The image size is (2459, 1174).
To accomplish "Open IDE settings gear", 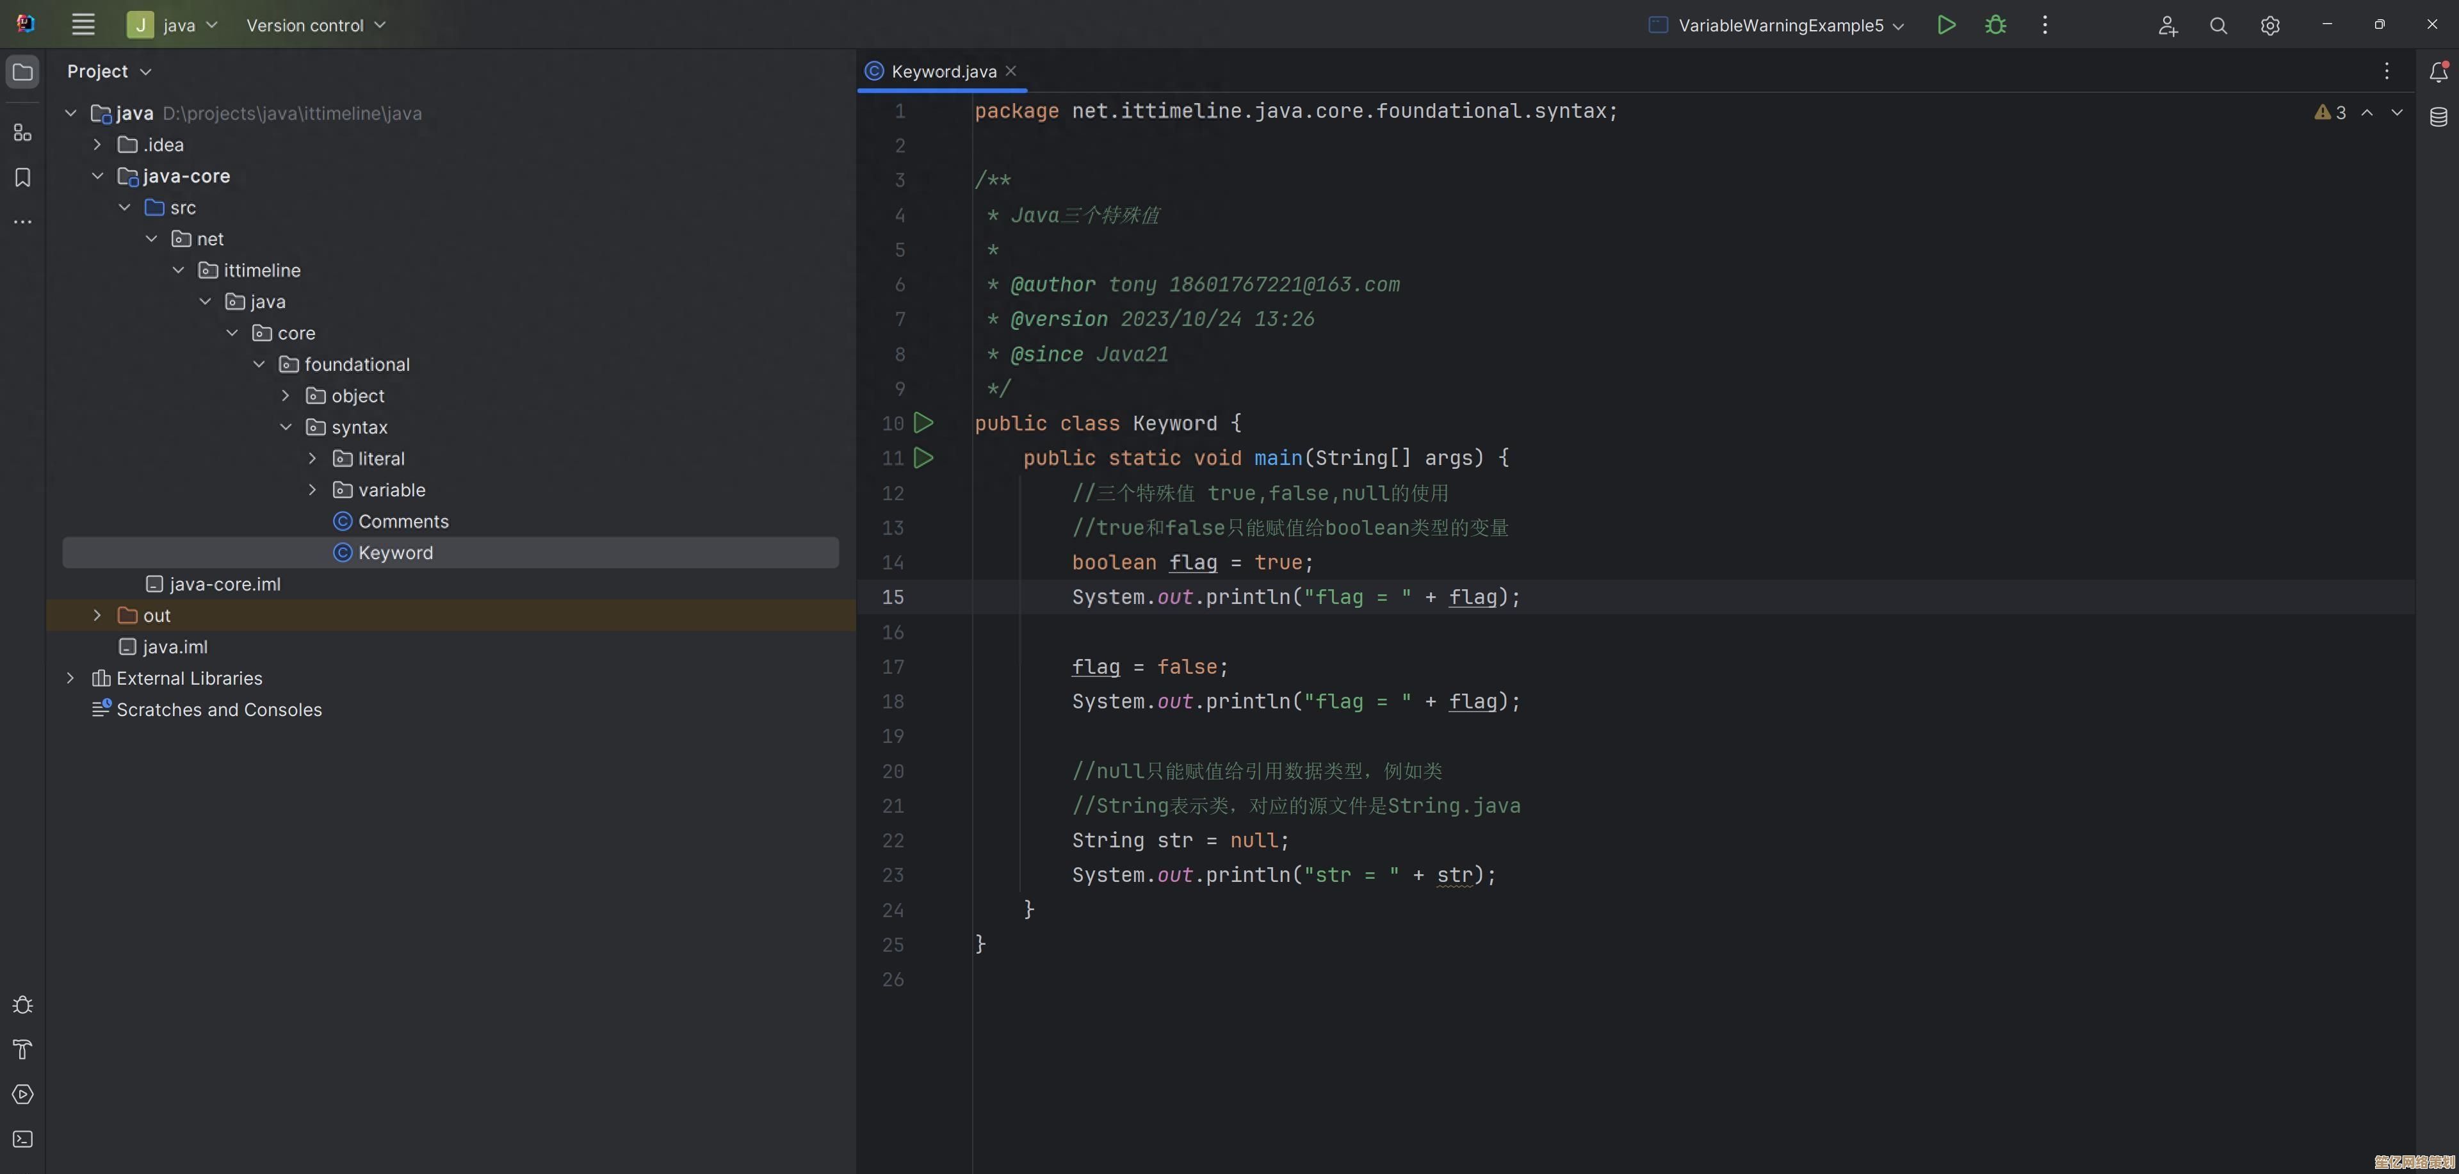I will pyautogui.click(x=2270, y=26).
